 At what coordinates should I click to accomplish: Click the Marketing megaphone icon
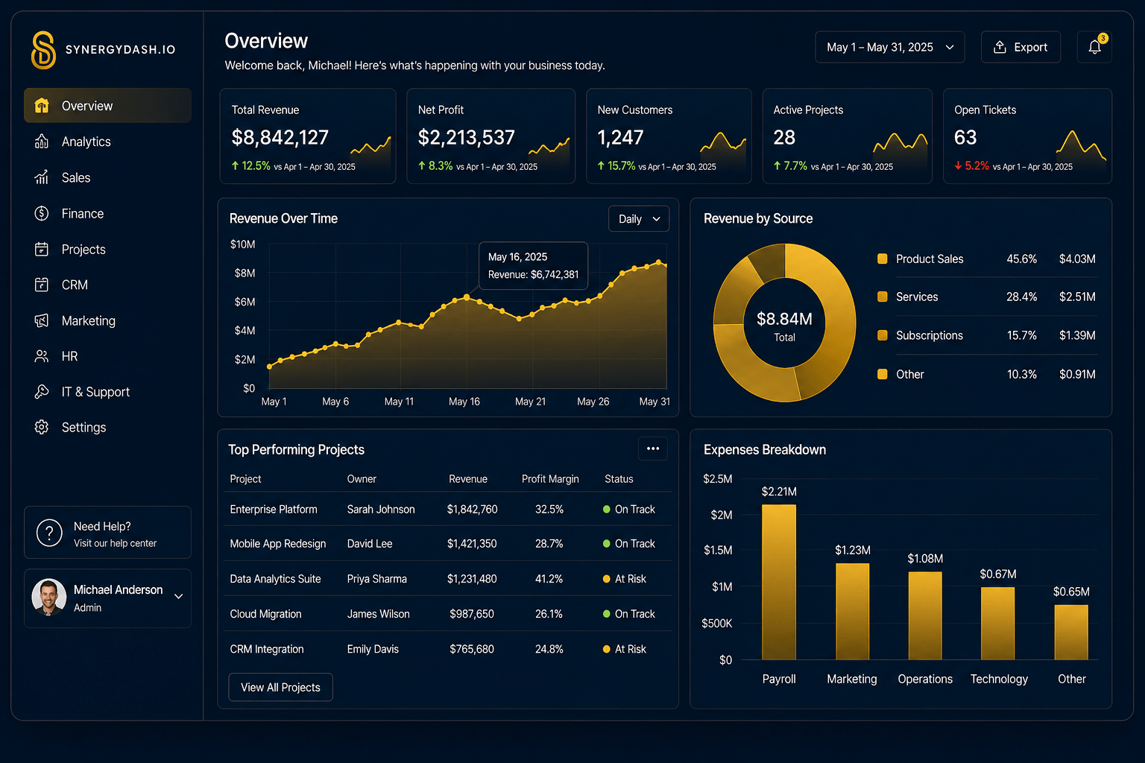point(42,320)
